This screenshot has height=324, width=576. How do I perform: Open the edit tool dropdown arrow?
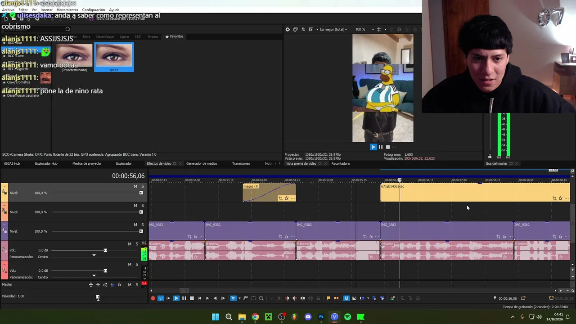239,298
